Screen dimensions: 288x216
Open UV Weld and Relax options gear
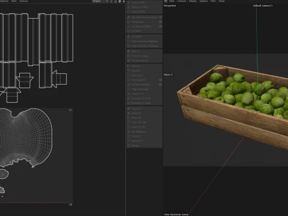coord(160,26)
